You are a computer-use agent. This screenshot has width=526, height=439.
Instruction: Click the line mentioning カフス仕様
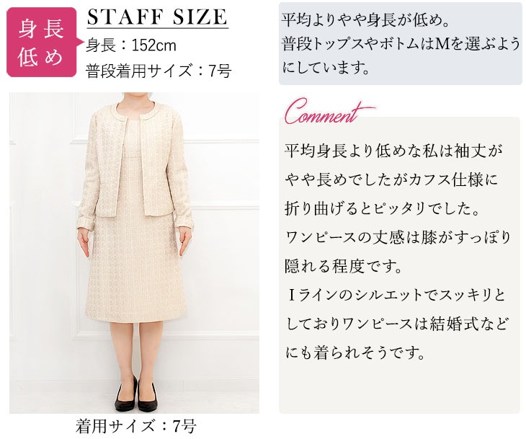point(392,180)
